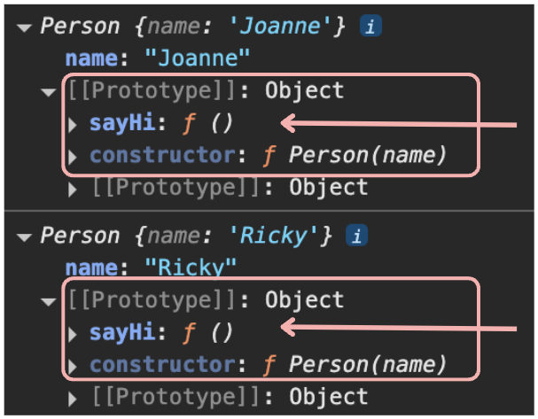Collapse the Person Joanne object
The height and width of the screenshot is (419, 538).
point(24,27)
